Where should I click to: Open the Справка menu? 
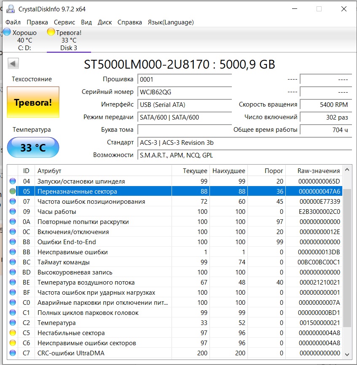coord(129,22)
